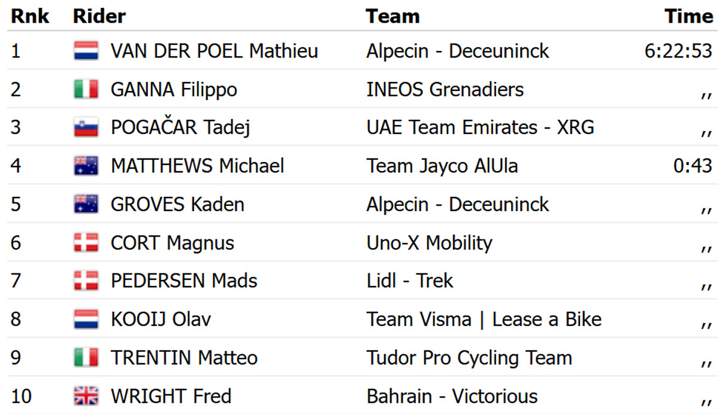This screenshot has height=414, width=719.
Task: Open TRENTIN Matteo rider page
Action: (184, 358)
